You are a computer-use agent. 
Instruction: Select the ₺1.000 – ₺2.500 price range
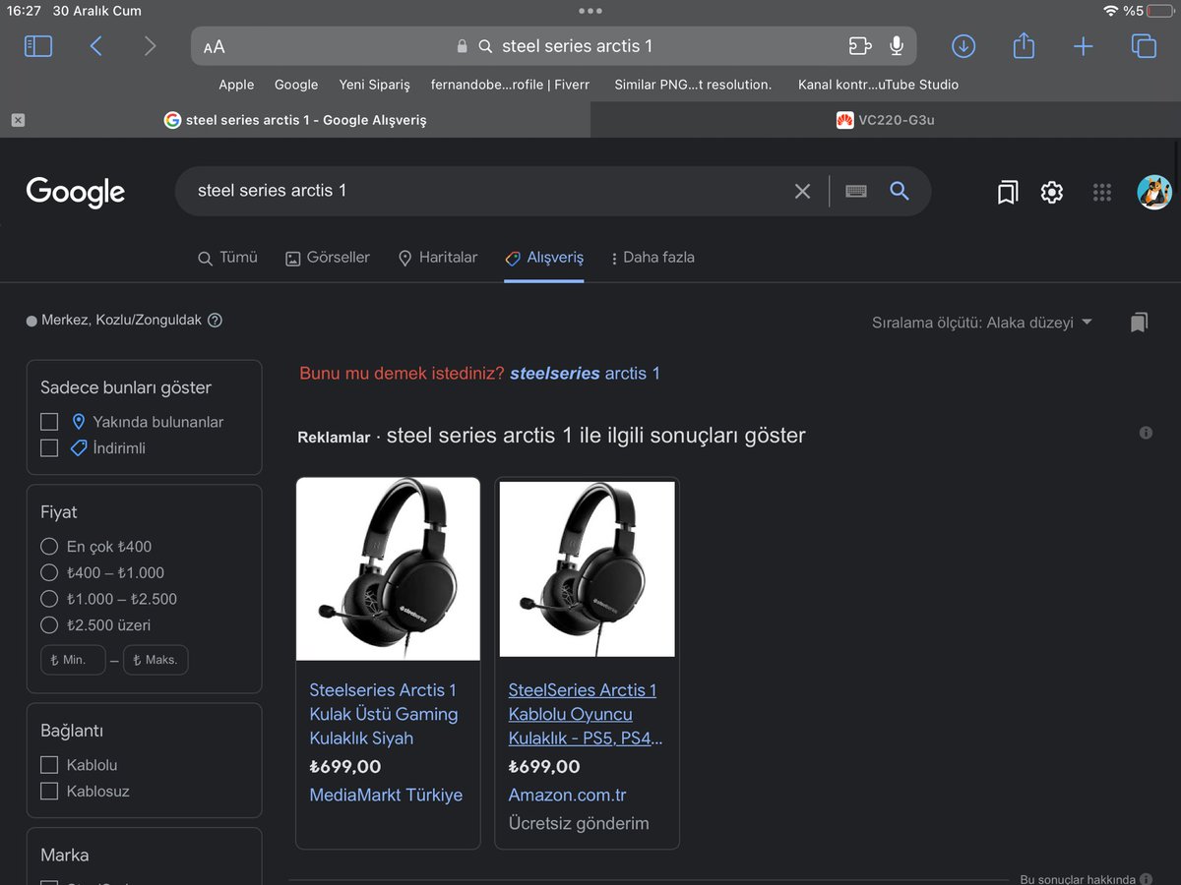[49, 599]
